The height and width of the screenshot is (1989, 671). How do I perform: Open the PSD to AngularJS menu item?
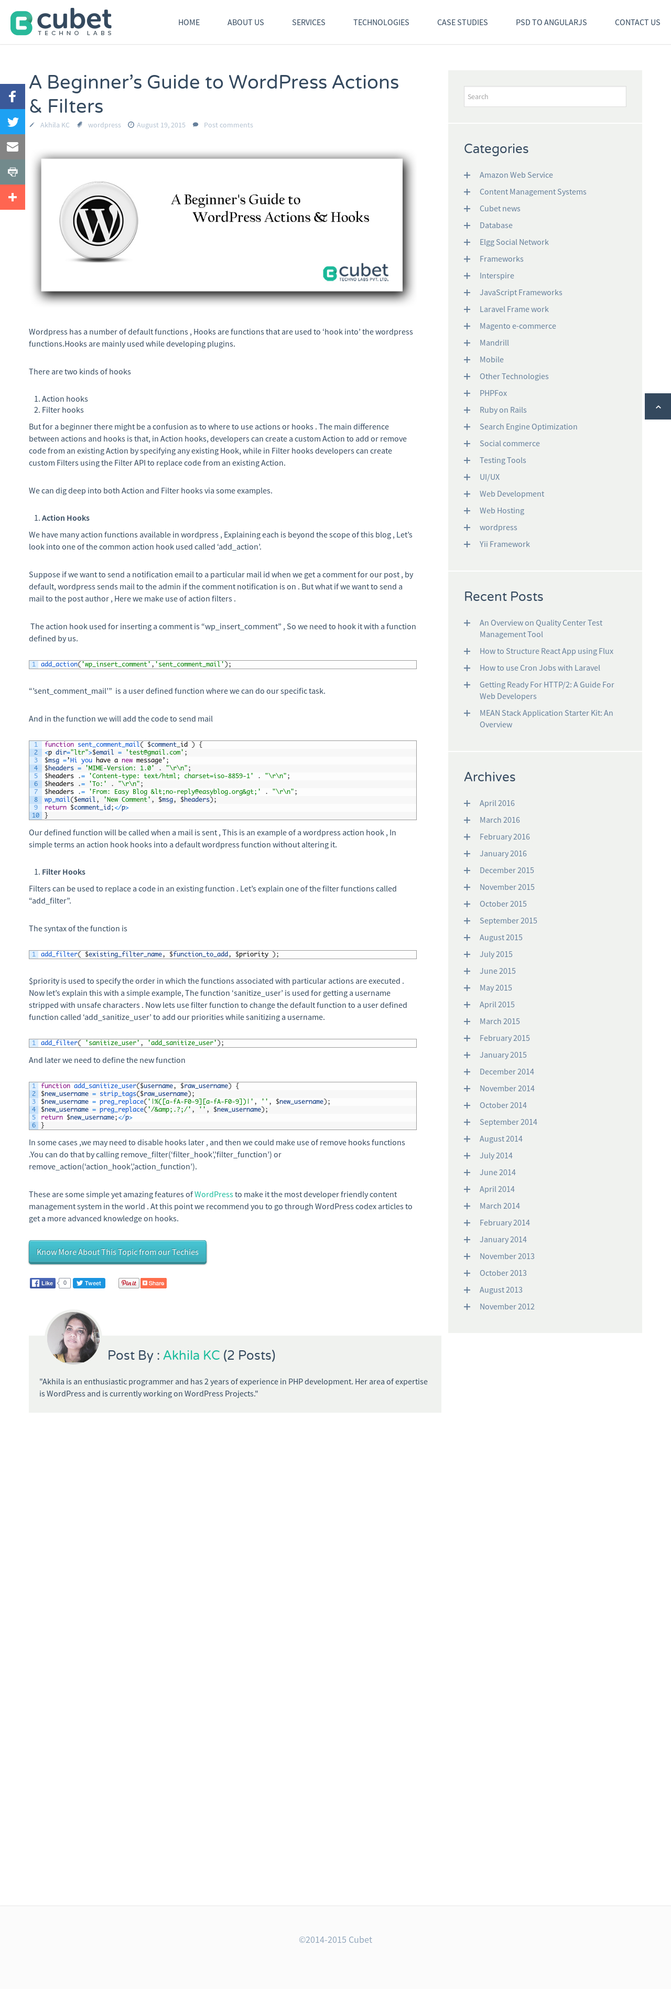pos(550,23)
